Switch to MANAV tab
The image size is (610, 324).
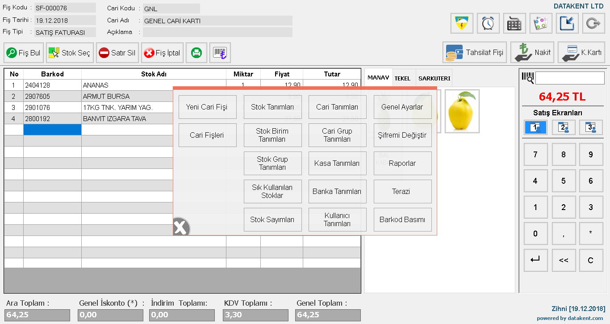point(378,78)
